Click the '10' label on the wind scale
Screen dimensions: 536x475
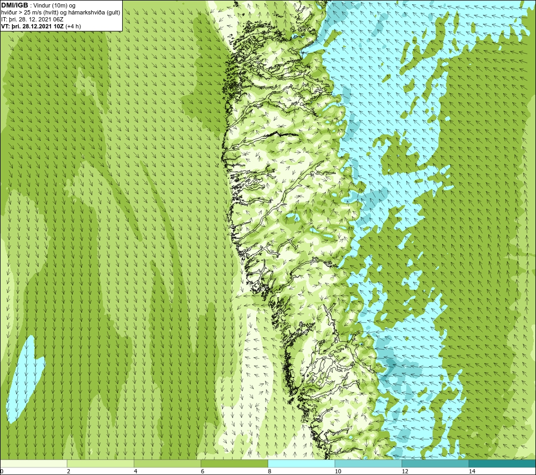coord(338,471)
